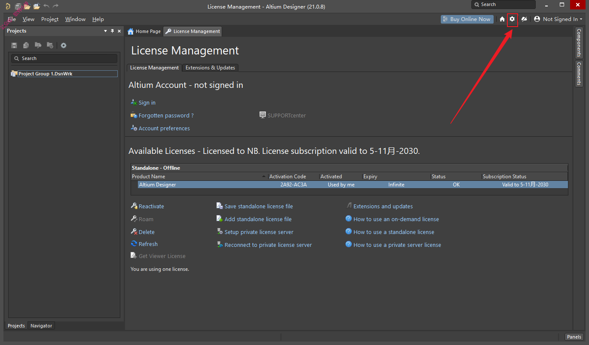Click the Project Group 1.DsnWrk icon
Screen dimensions: 589x345
(14, 74)
